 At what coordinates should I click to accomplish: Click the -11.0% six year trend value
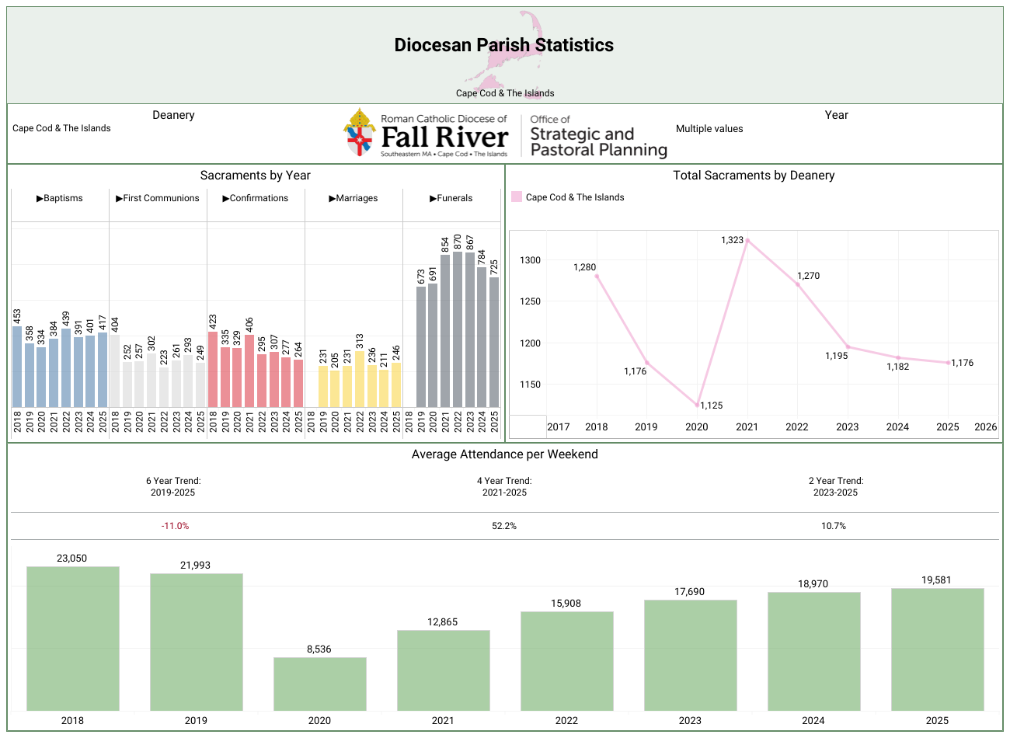pos(176,526)
